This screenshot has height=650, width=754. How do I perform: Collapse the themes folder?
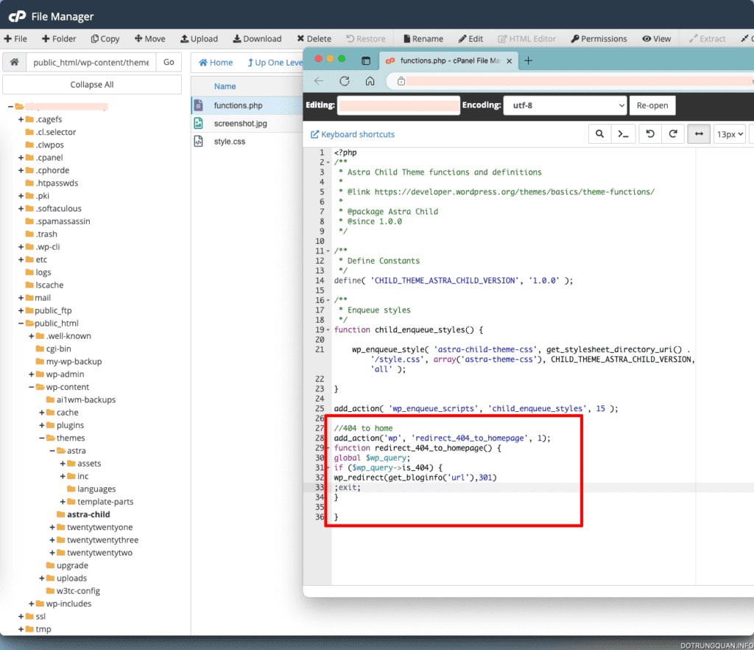[x=42, y=438]
